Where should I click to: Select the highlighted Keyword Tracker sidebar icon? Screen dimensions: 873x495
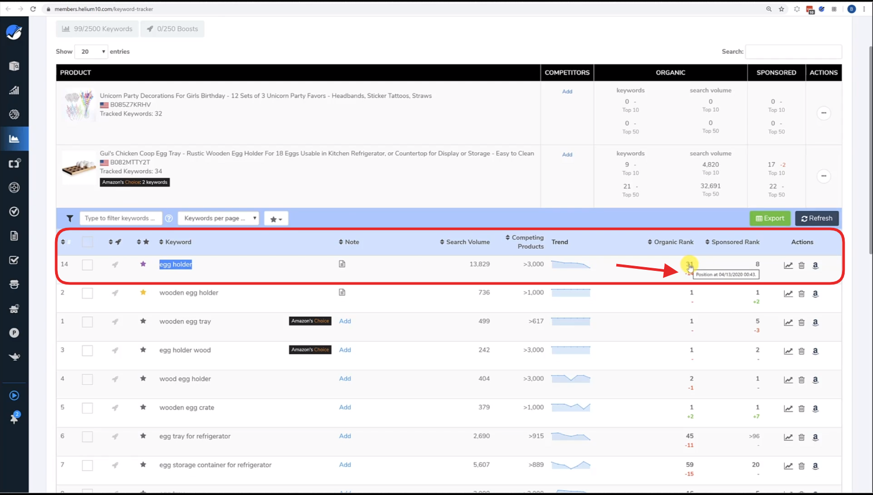14,139
